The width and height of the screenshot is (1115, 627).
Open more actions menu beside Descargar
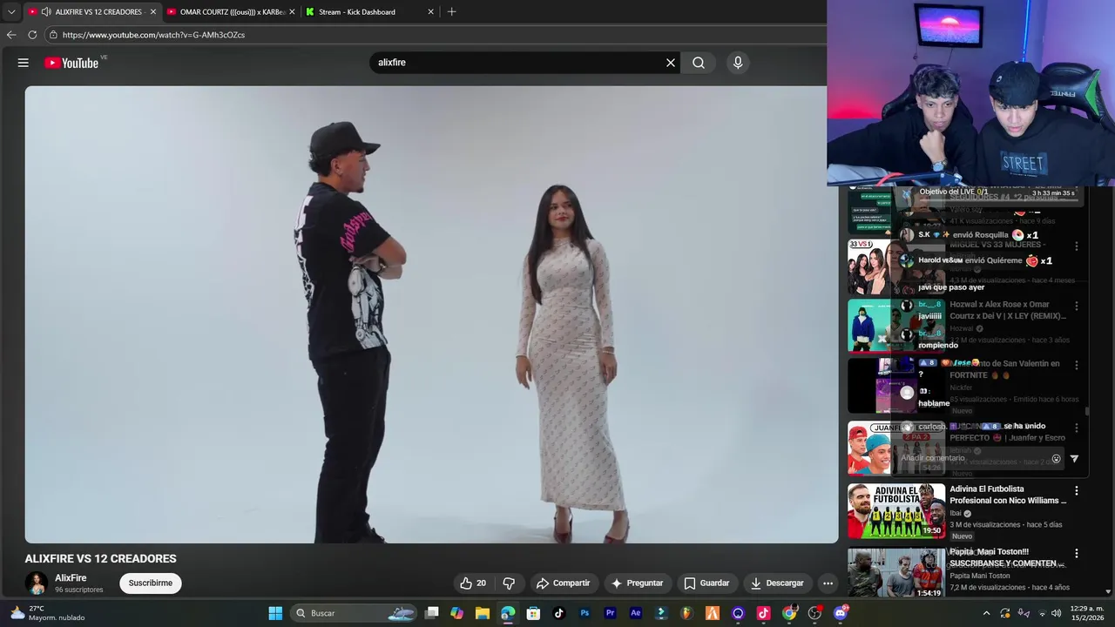828,583
